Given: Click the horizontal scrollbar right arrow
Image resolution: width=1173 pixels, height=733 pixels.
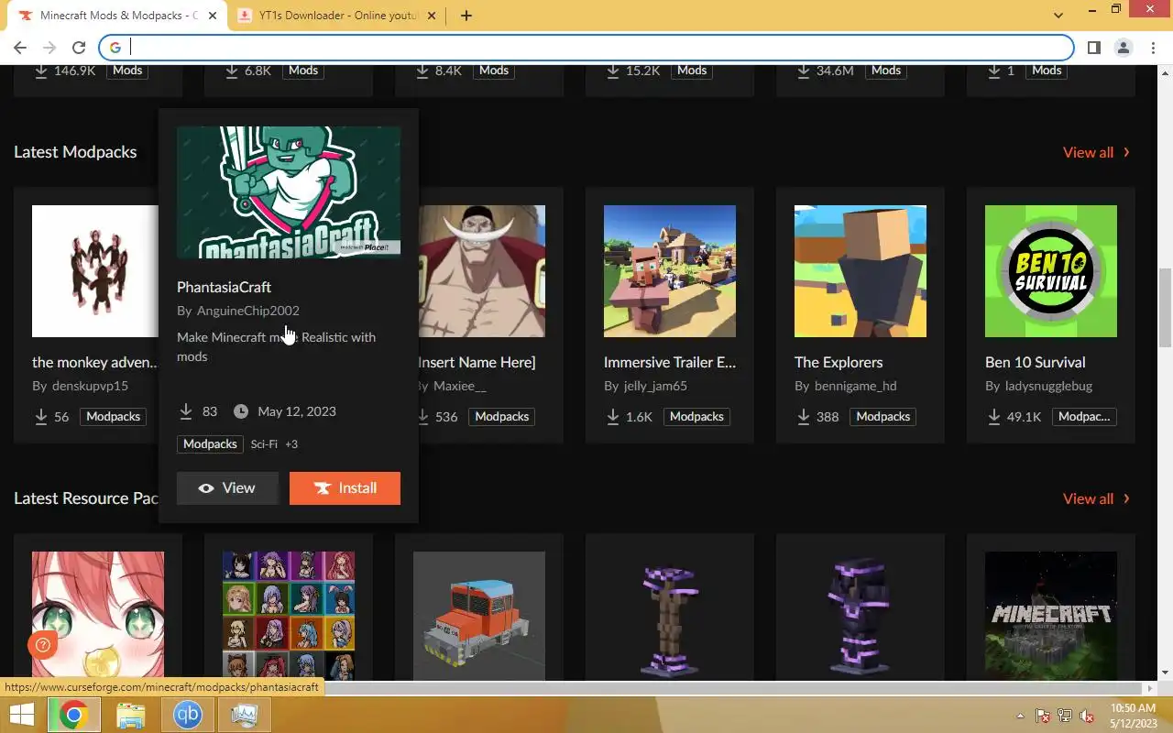Looking at the screenshot, I should 1151,688.
